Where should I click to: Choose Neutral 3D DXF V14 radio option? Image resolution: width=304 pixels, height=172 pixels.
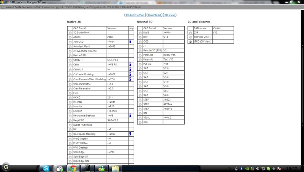(x=140, y=37)
